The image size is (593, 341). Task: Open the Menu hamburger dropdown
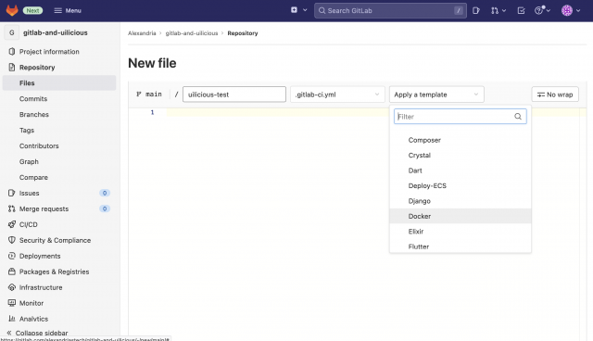(x=68, y=10)
